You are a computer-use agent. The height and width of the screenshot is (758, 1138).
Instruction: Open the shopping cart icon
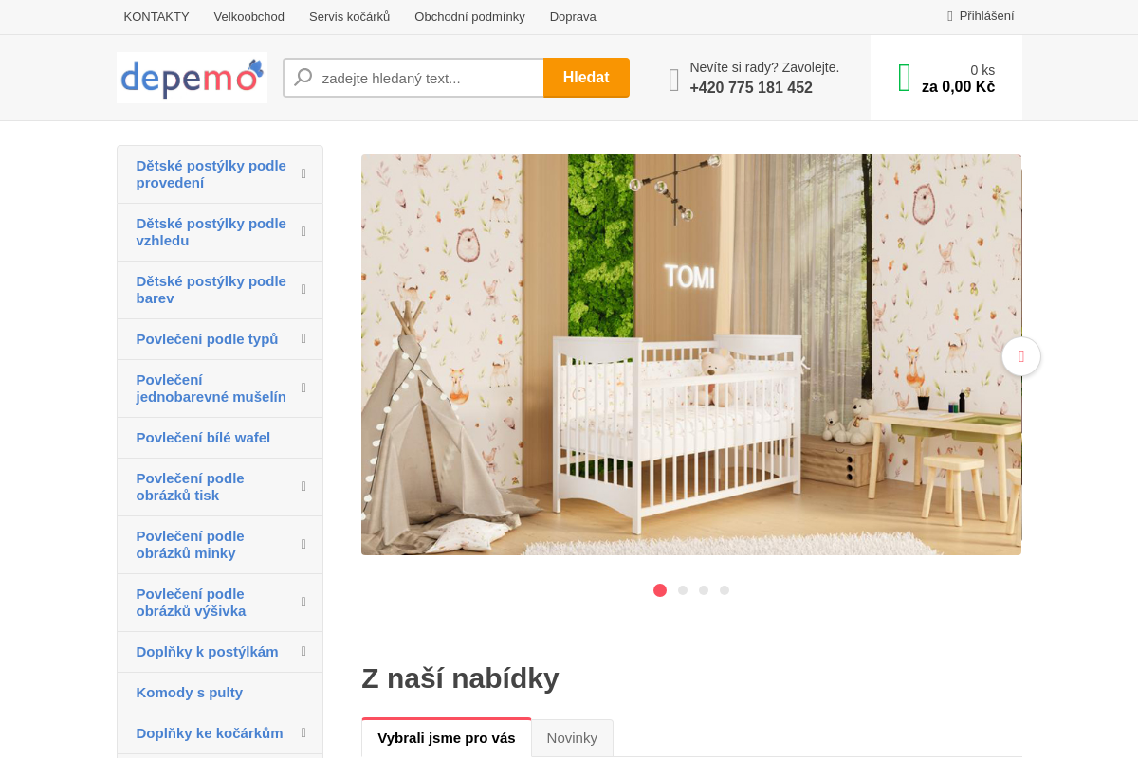point(904,78)
